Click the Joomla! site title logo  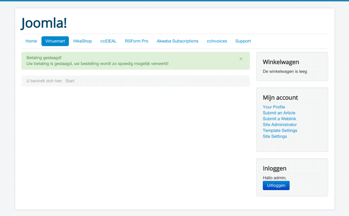[44, 22]
